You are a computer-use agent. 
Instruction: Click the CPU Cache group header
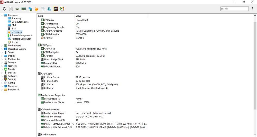pos(47,74)
